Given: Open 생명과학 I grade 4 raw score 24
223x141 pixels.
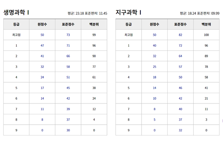Looking at the screenshot, I should 42,77.
